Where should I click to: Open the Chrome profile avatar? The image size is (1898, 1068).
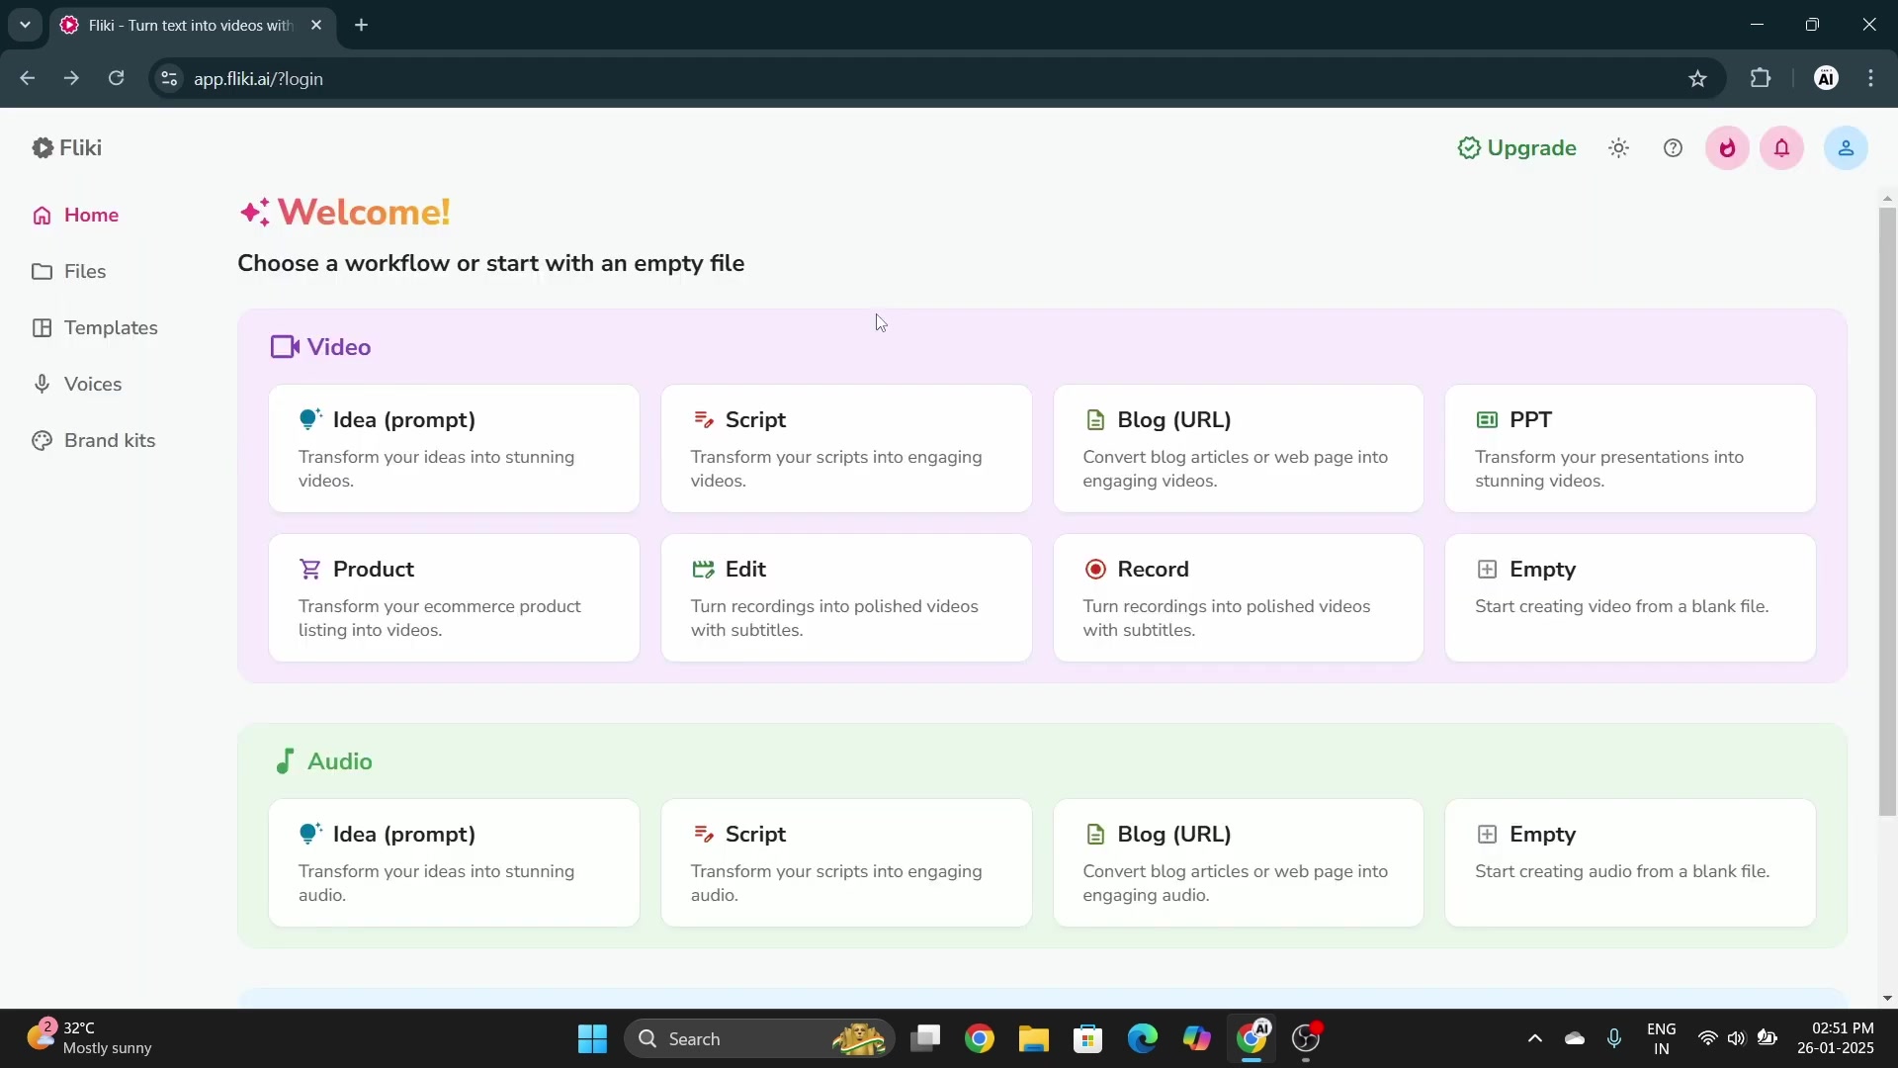point(1826,78)
